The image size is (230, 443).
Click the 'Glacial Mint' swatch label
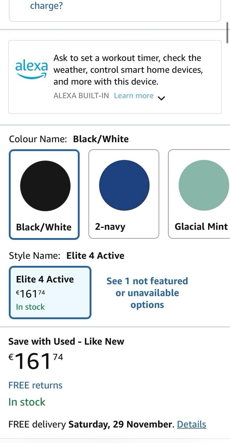click(201, 227)
